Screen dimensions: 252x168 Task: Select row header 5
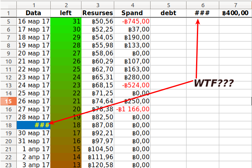pos(8,22)
